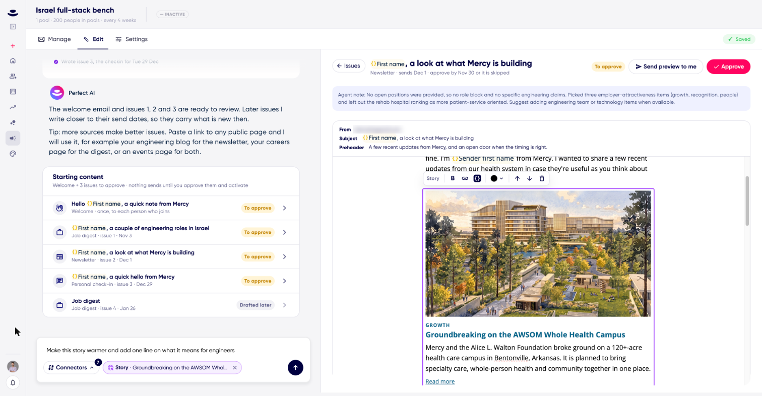This screenshot has width=762, height=396.
Task: Open the trending analytics icon in sidebar
Action: (13, 107)
